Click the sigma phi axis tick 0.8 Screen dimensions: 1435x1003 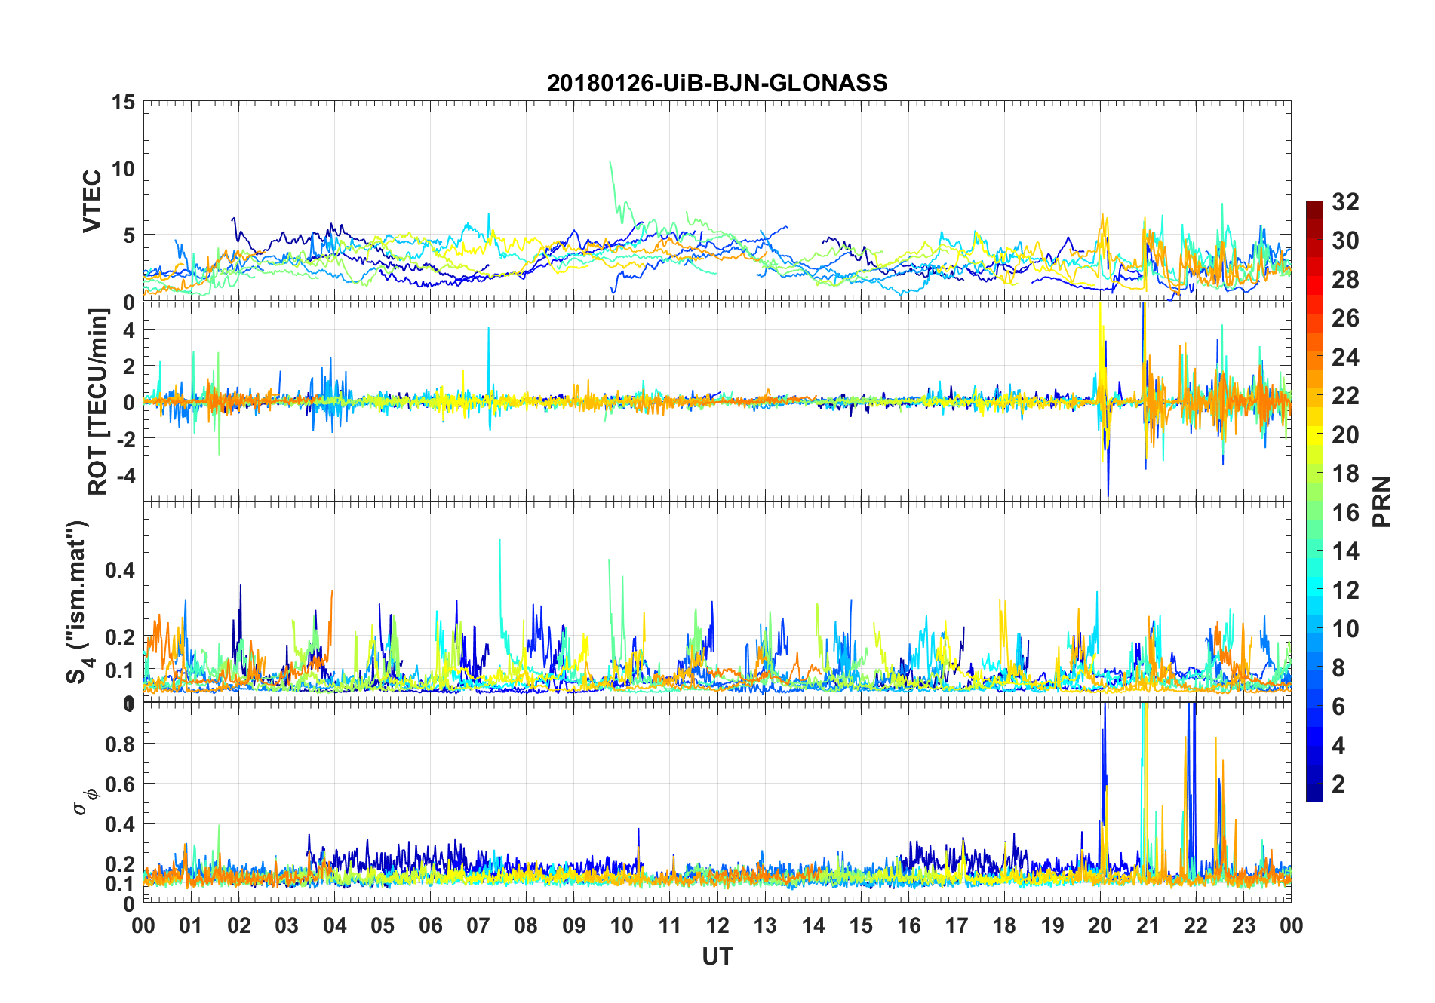coord(121,744)
